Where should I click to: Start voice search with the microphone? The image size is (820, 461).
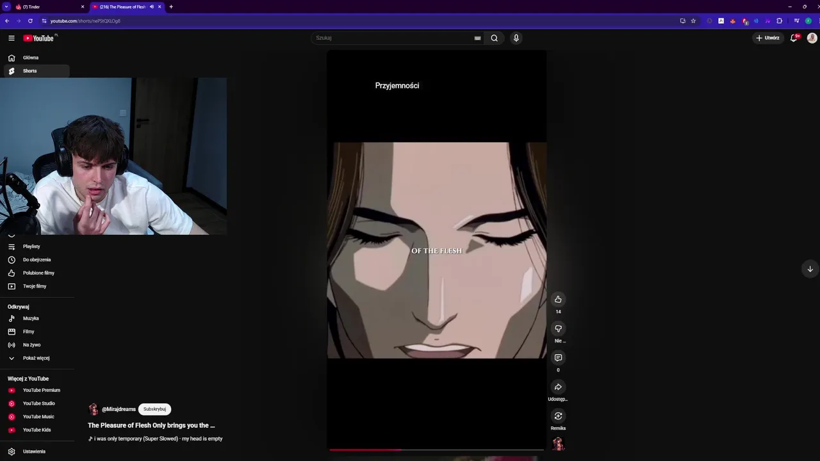click(516, 38)
